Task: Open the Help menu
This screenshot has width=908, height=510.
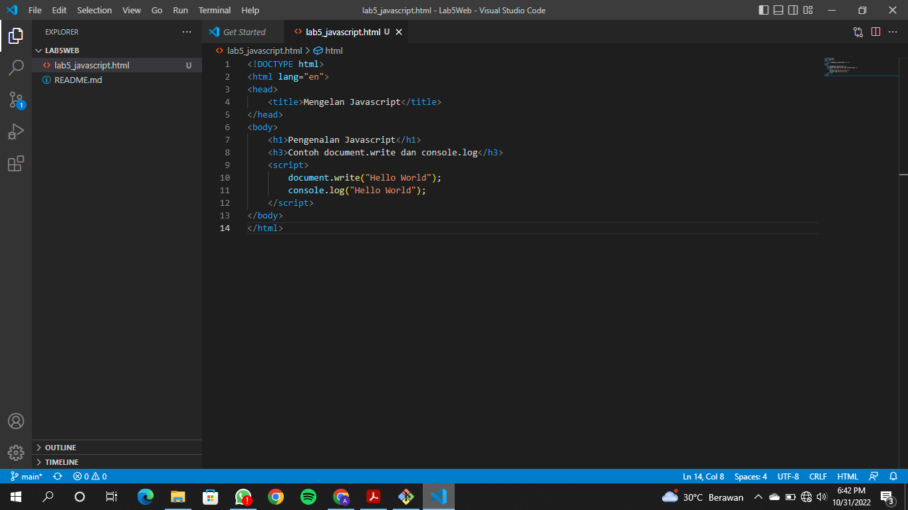Action: tap(251, 10)
